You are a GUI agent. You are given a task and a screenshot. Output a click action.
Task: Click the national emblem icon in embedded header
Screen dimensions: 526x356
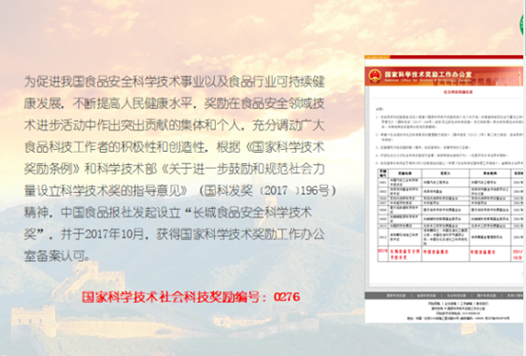coord(375,75)
